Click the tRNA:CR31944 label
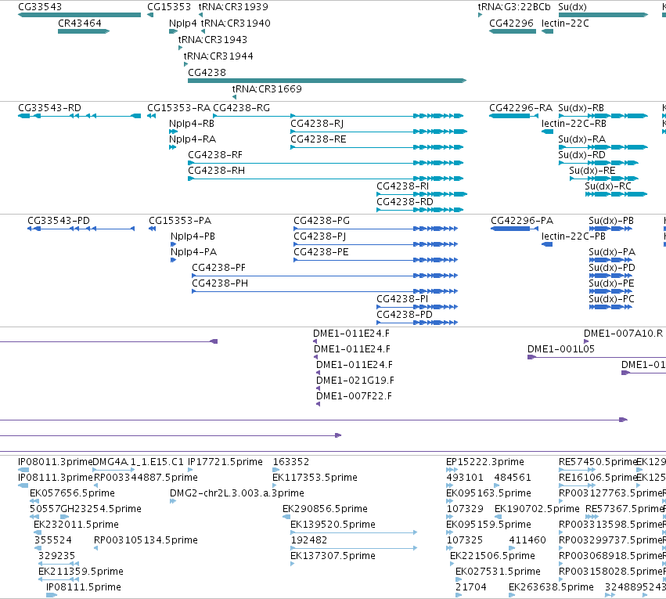Image resolution: width=666 pixels, height=599 pixels. click(218, 56)
